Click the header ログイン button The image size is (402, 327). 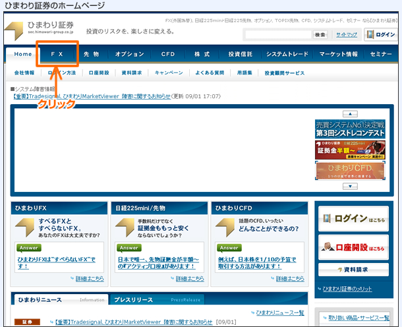click(381, 34)
